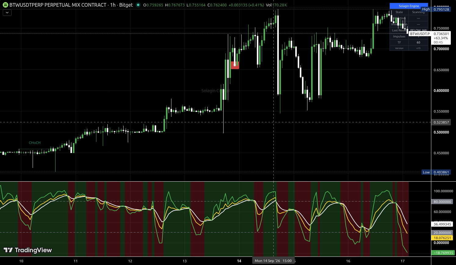Click the 0.523857 crosshair price label
This screenshot has height=265, width=456.
(x=441, y=122)
